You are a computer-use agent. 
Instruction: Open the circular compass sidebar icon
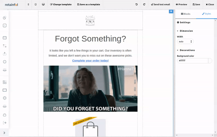click(5, 62)
